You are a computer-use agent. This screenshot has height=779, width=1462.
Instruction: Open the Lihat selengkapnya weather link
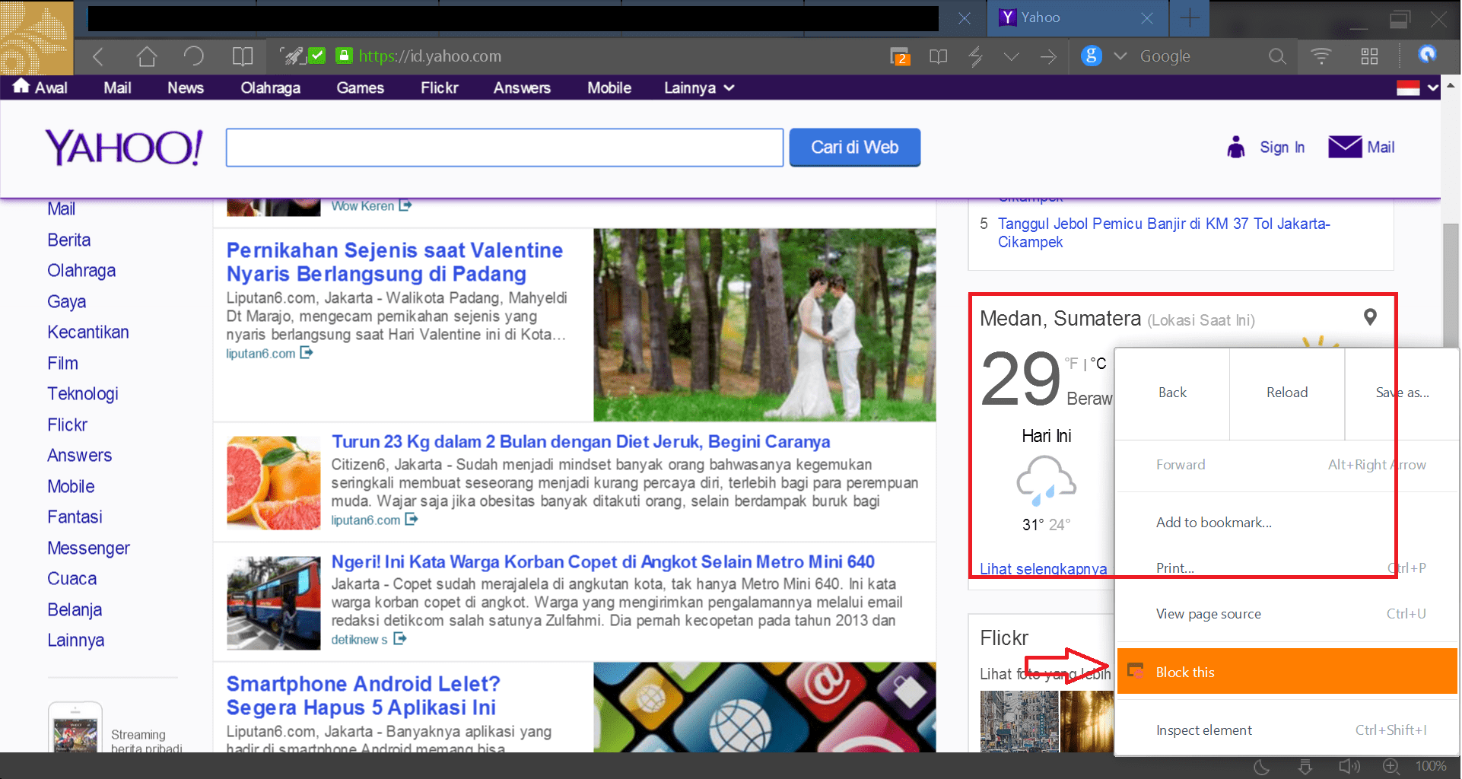(x=1043, y=568)
